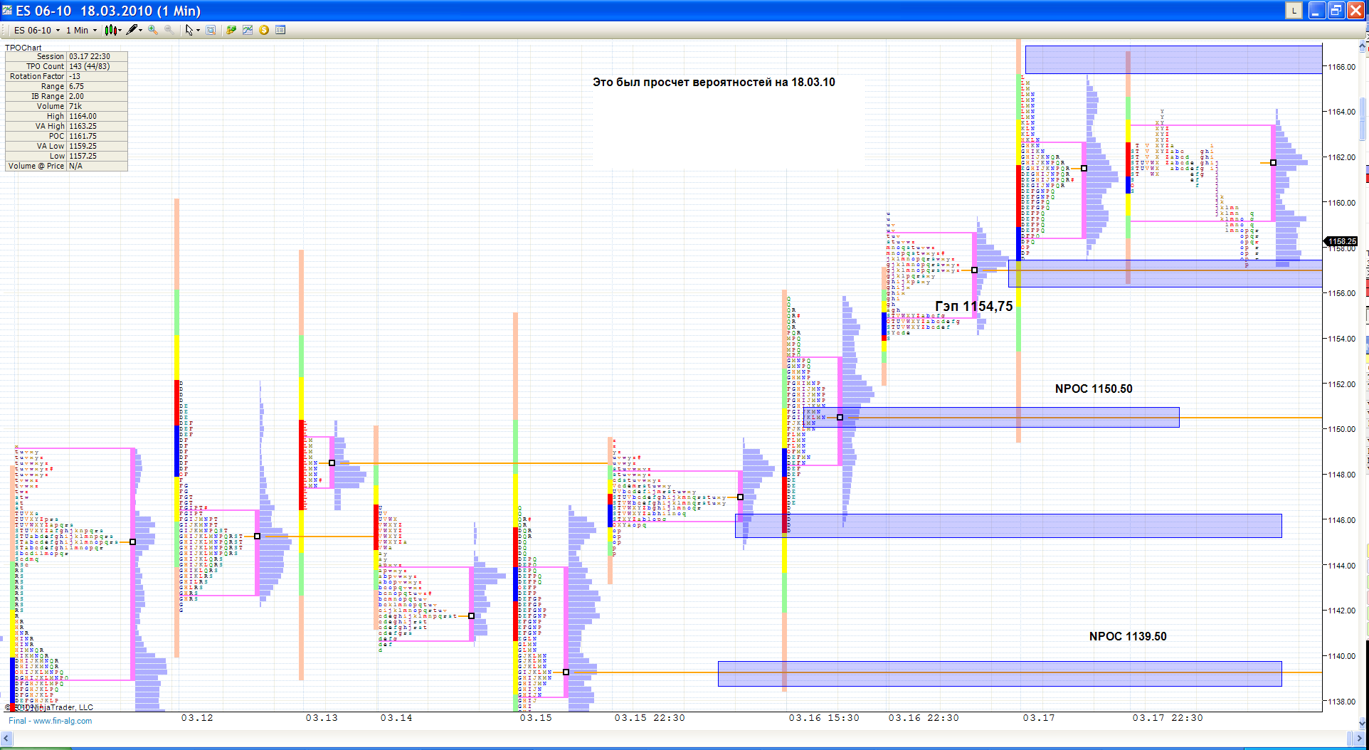This screenshot has width=1369, height=750.
Task: Click the gold dollar coin icon
Action: 264,30
